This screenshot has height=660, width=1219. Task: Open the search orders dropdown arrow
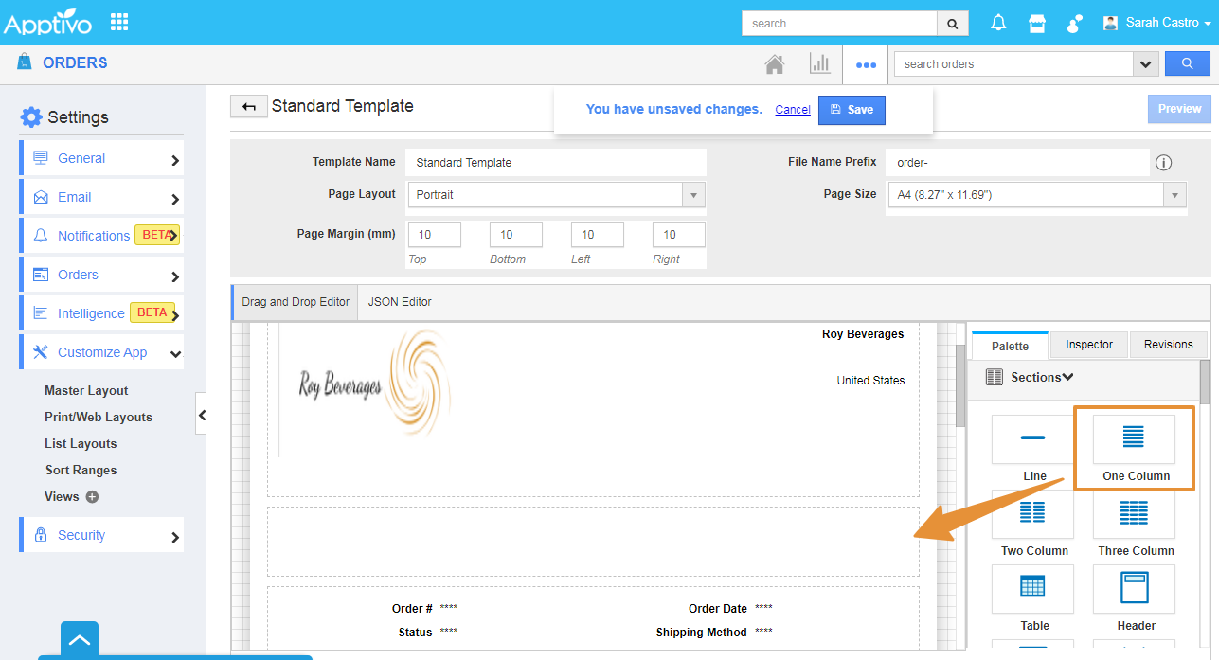pos(1146,64)
